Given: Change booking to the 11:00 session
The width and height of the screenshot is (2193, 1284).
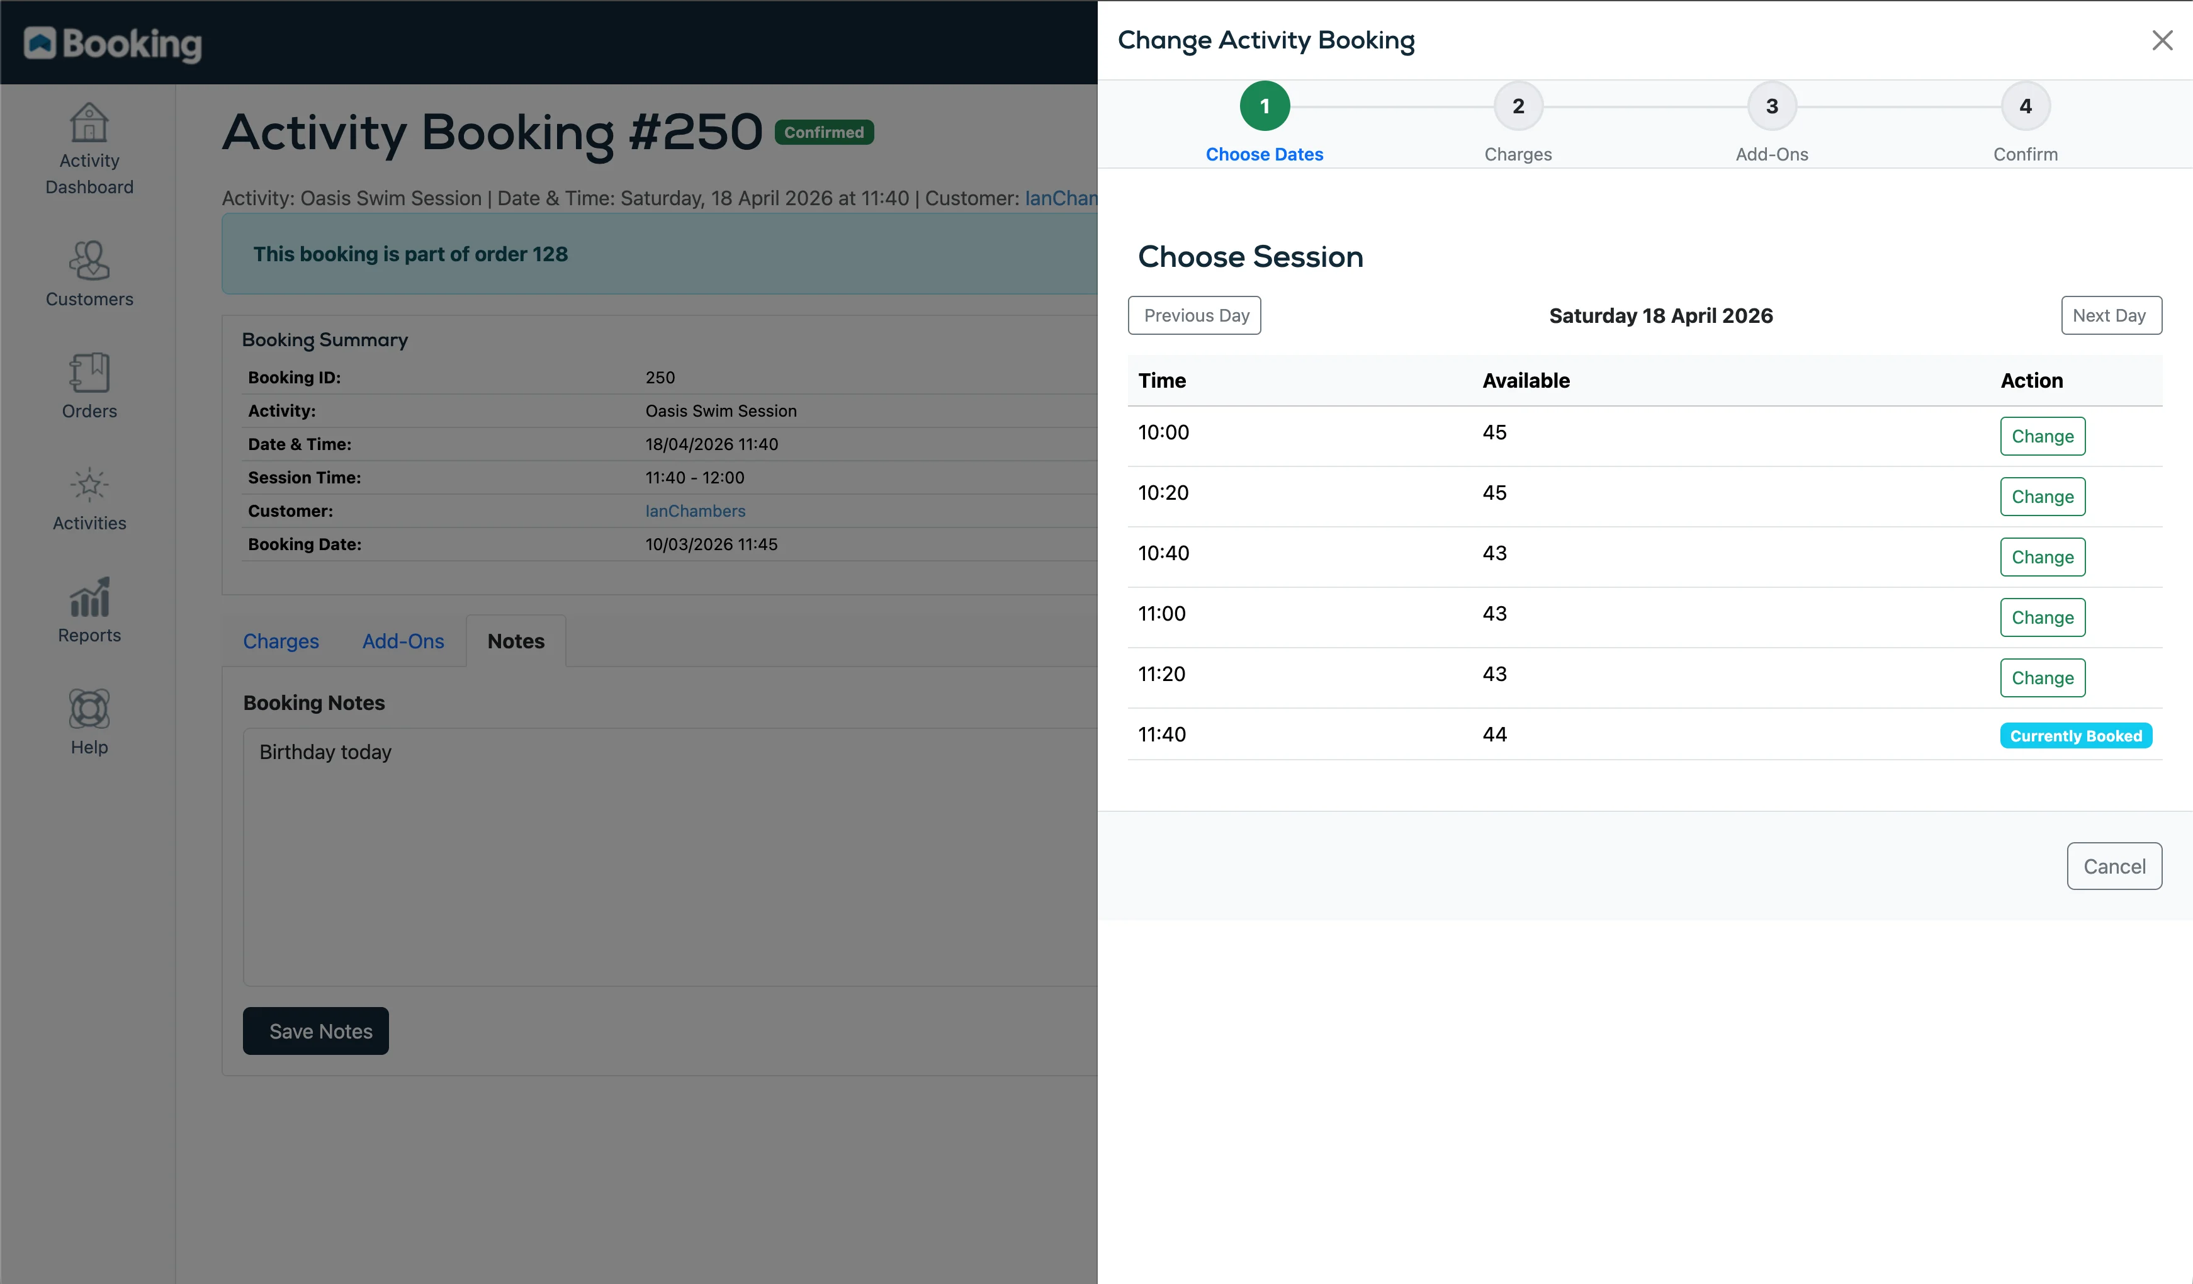Looking at the screenshot, I should pyautogui.click(x=2043, y=617).
